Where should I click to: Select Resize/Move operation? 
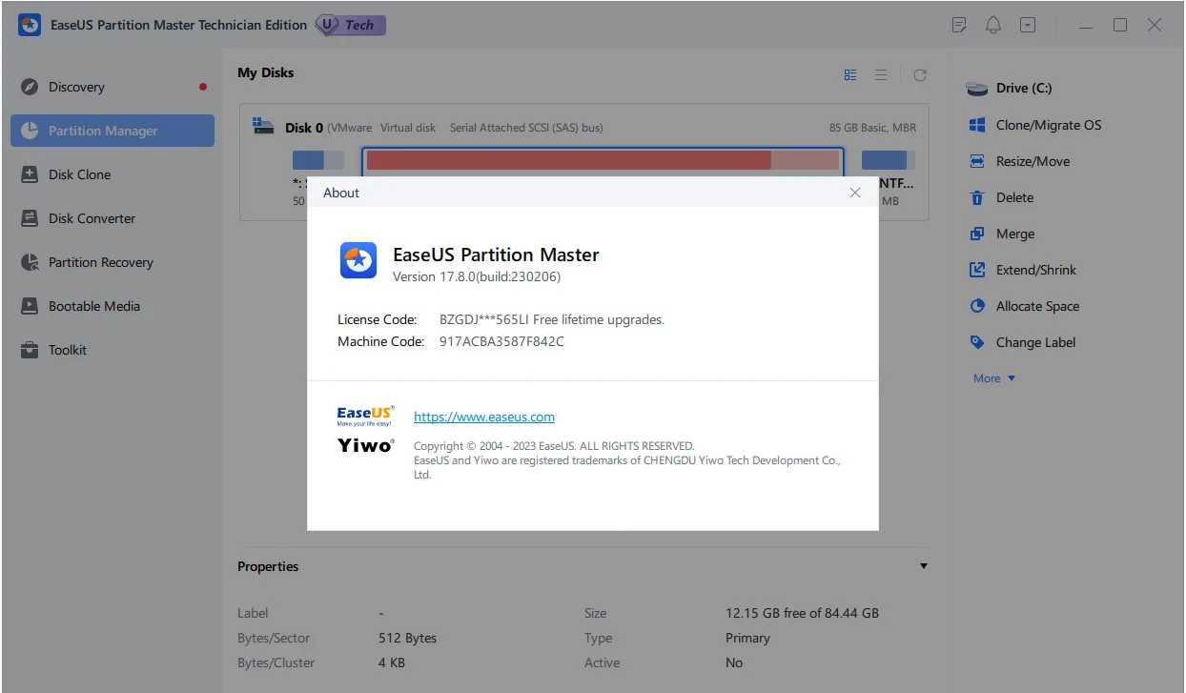point(1033,161)
